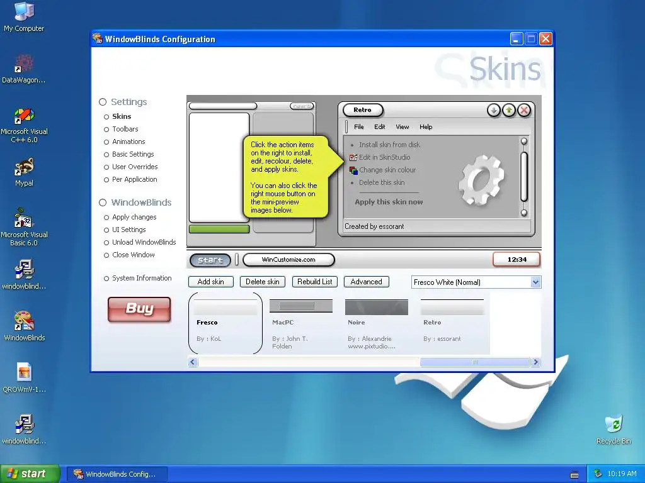This screenshot has width=645, height=483.
Task: Click the Edit in SkinStudio icon
Action: tap(353, 157)
